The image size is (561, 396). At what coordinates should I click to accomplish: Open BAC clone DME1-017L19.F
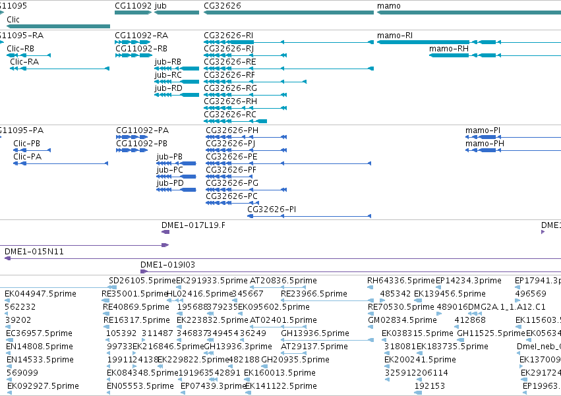click(165, 232)
